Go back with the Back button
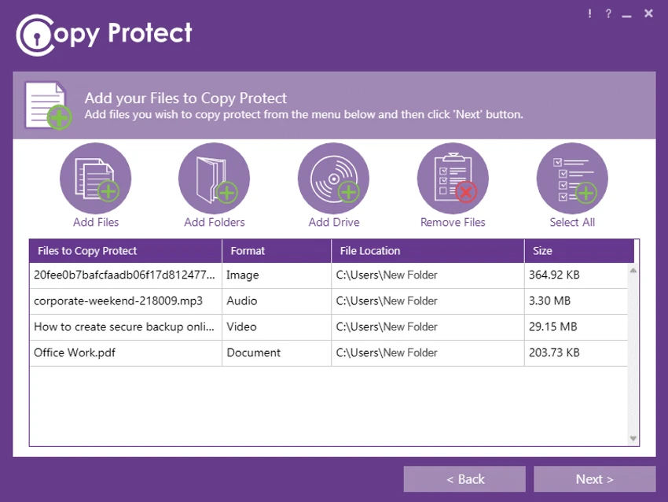The height and width of the screenshot is (502, 668). click(464, 479)
